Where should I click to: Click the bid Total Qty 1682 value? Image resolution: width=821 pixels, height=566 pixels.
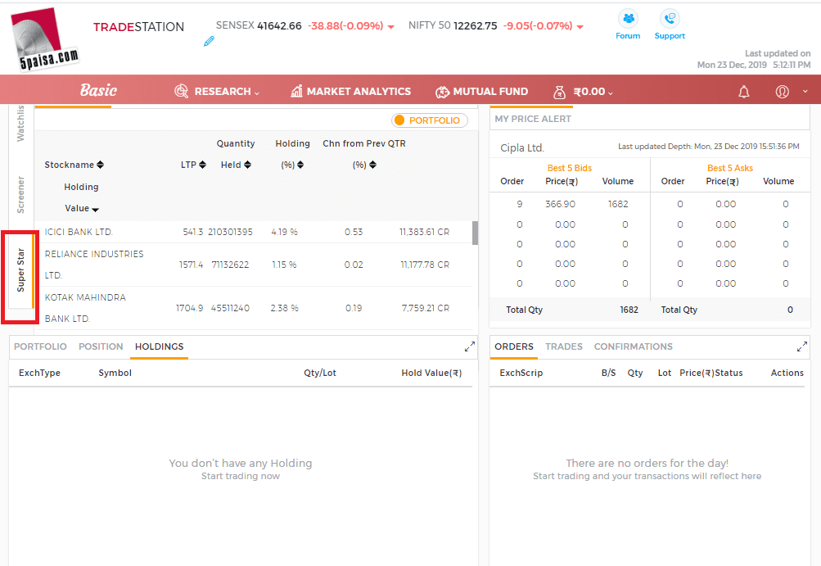[629, 310]
